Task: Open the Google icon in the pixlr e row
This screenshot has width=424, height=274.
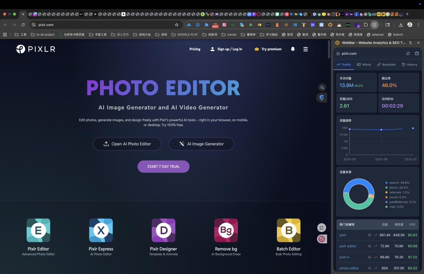Action: click(x=370, y=257)
